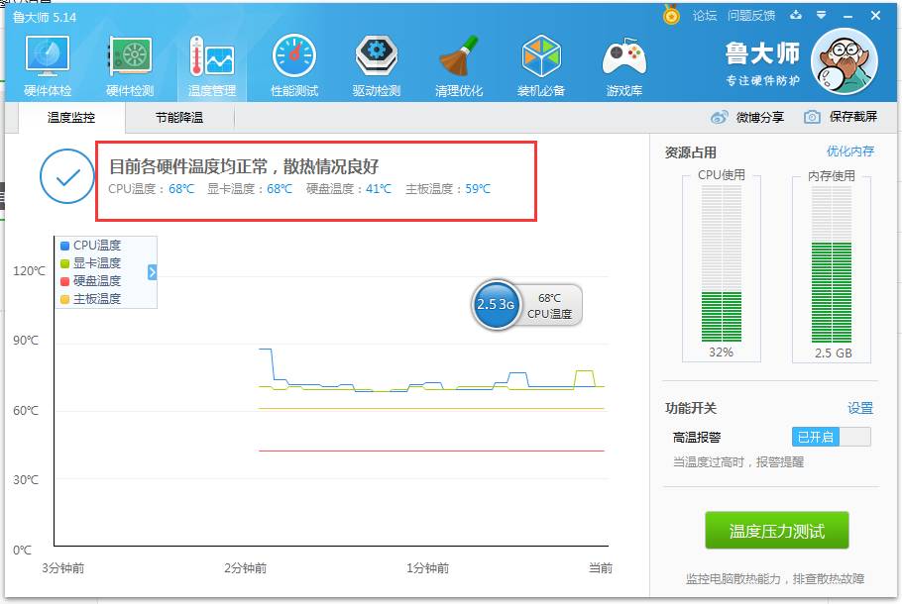Viewport: 902px width, 604px height.
Task: Open the 装机必备 cube icon
Action: click(x=541, y=65)
